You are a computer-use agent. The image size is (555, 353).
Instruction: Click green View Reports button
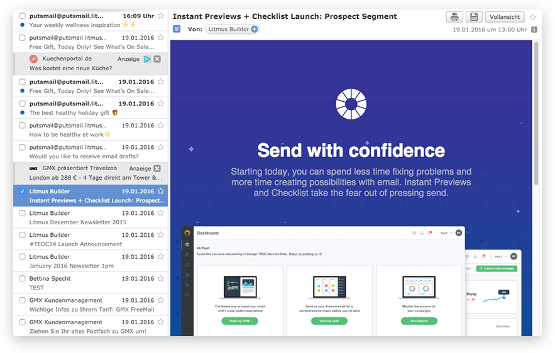point(419,321)
